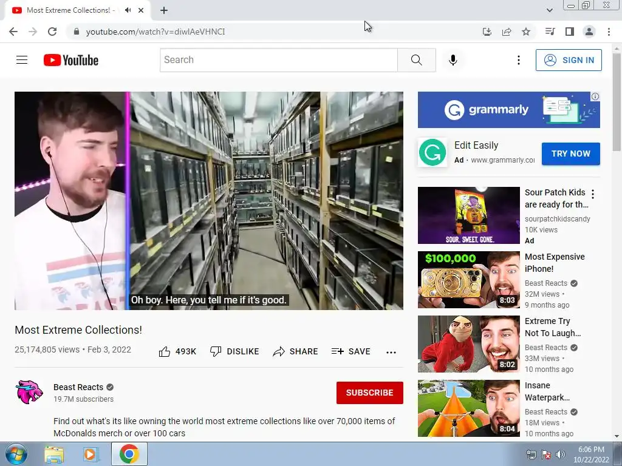Click the video player
The width and height of the screenshot is (622, 466).
click(x=209, y=200)
